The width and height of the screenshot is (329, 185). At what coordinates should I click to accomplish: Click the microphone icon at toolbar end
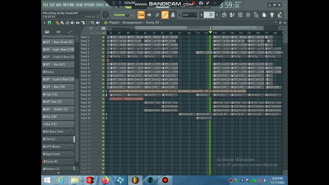pyautogui.click(x=280, y=15)
